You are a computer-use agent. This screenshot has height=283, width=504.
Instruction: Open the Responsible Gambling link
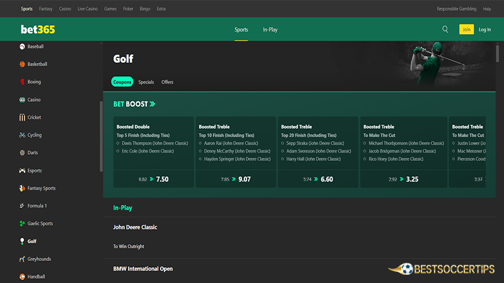pyautogui.click(x=456, y=9)
